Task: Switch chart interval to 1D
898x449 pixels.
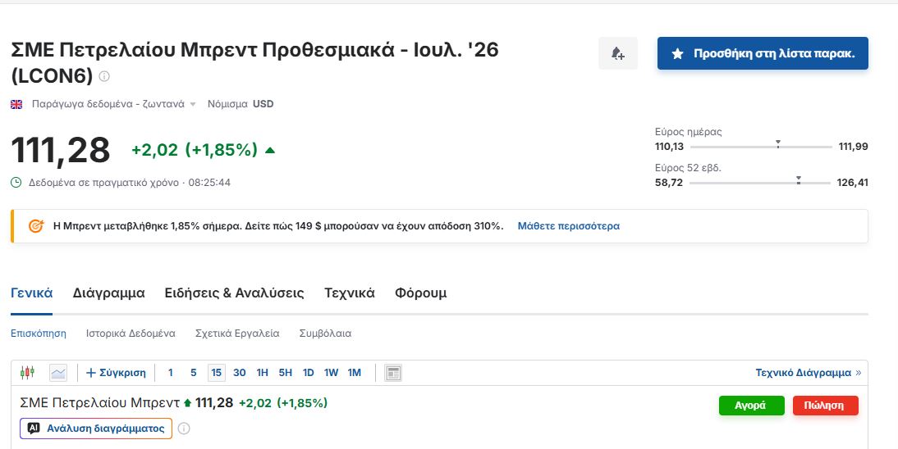Action: click(308, 373)
